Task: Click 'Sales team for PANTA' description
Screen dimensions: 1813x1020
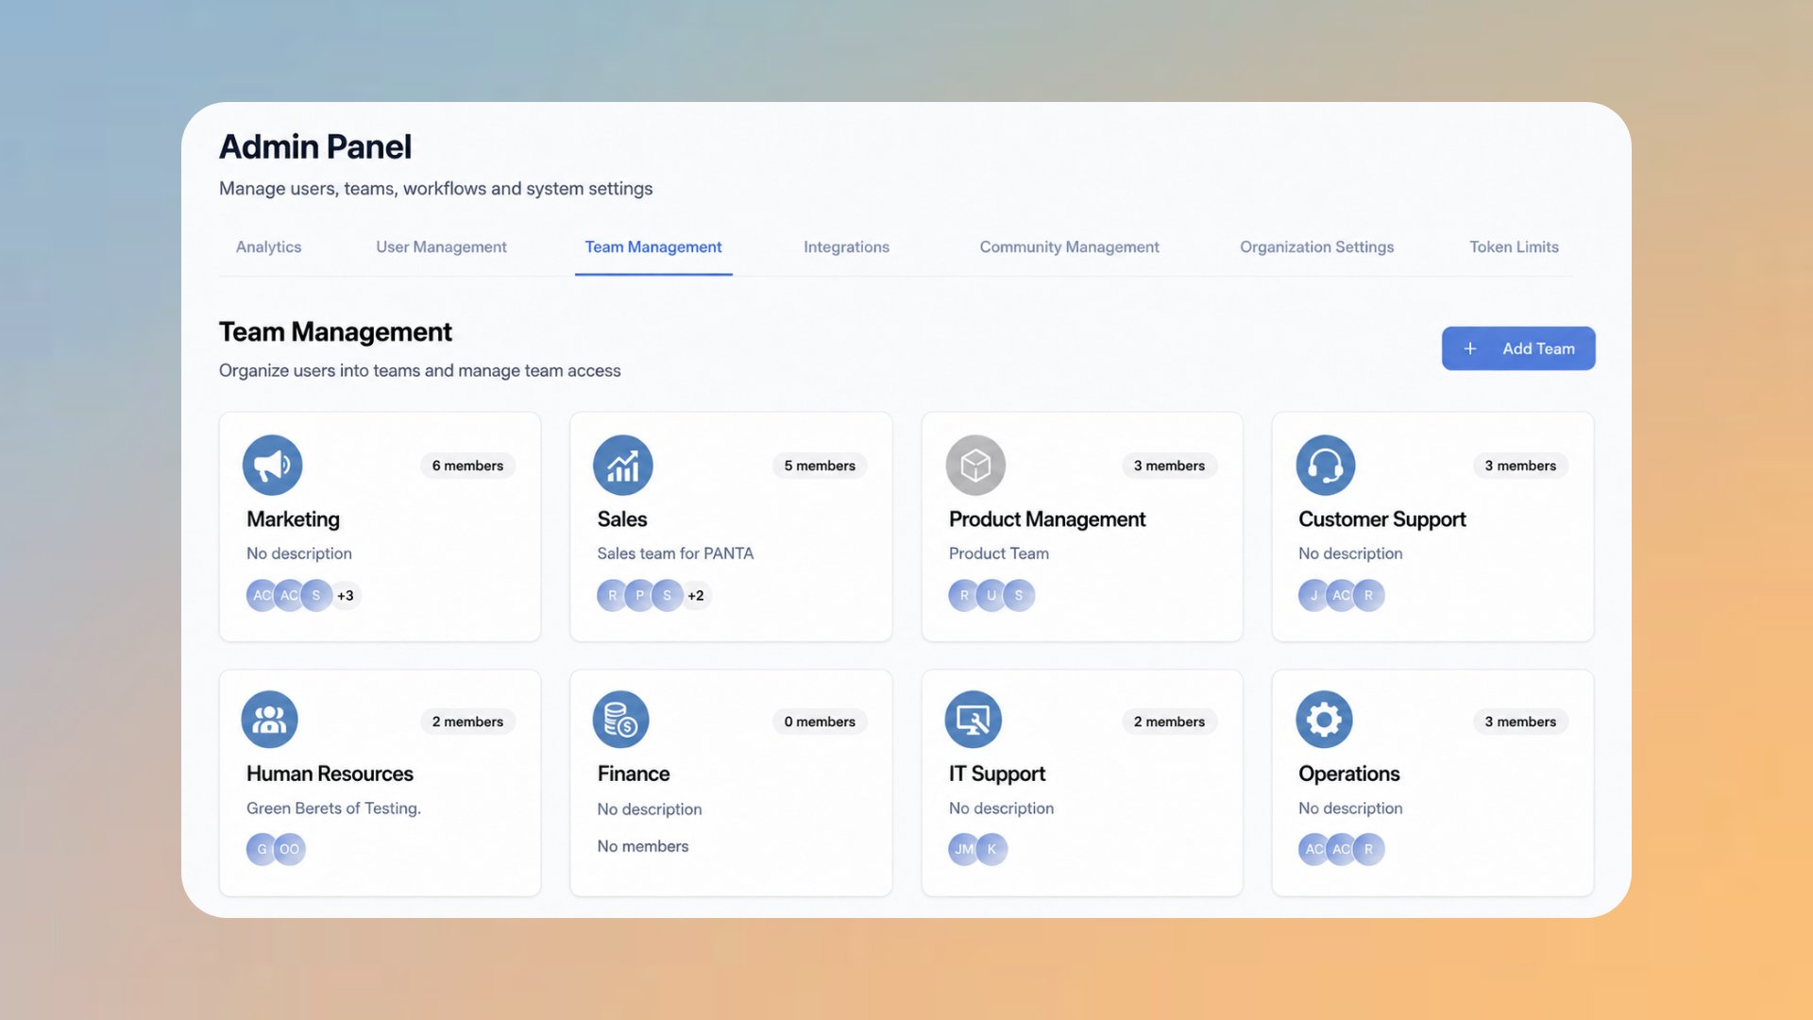Action: 675,553
